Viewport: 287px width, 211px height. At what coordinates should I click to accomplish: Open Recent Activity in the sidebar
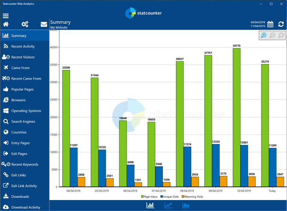tap(23, 47)
